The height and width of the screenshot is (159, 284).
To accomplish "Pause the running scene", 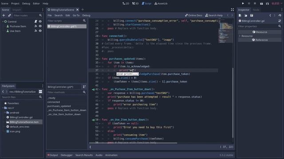I will [x=249, y=4].
